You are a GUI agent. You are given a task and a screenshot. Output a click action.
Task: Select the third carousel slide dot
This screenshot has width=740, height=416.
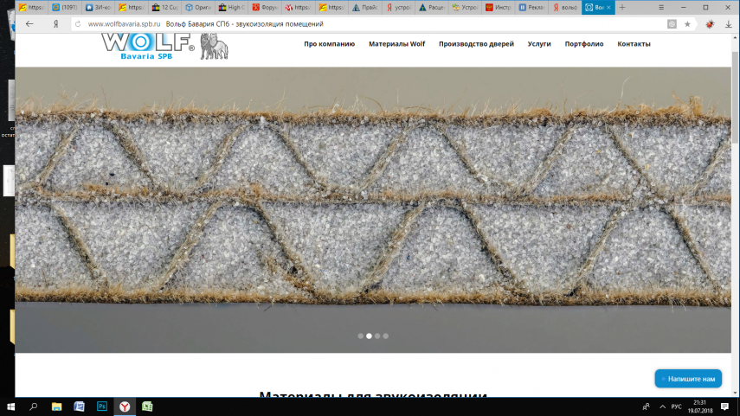(x=377, y=336)
